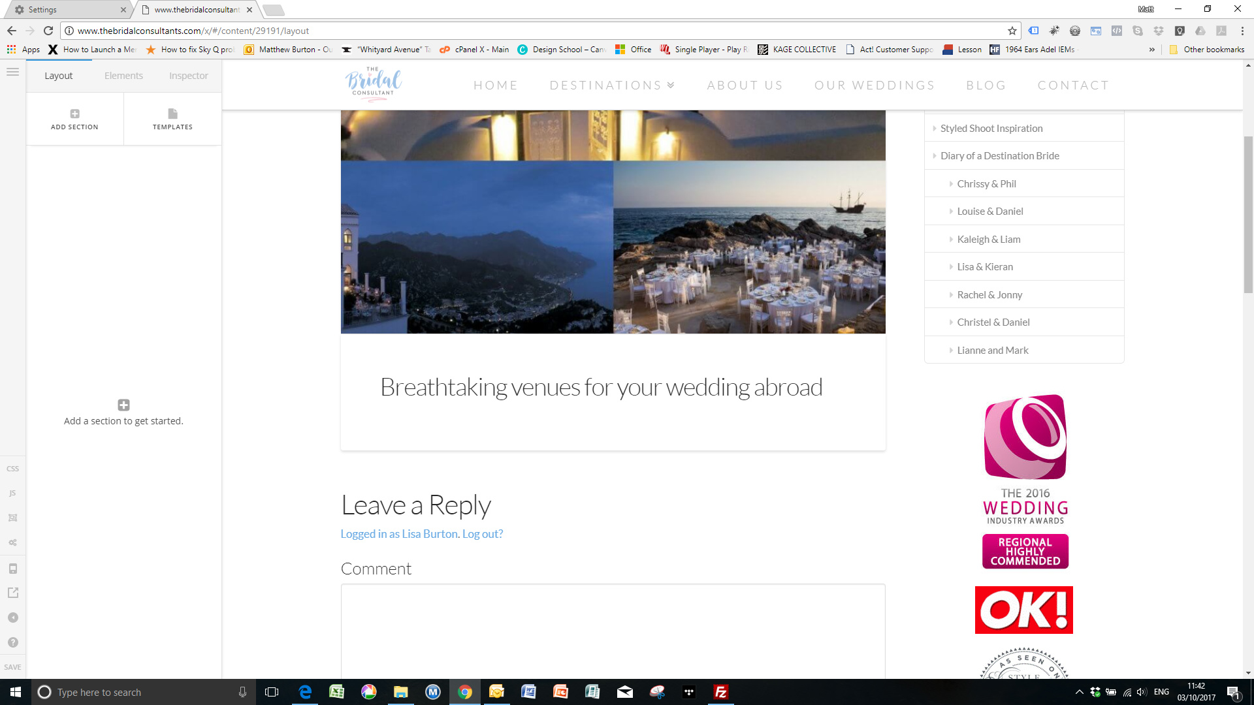
Task: Expand Diary of a Destination Bride
Action: (x=1024, y=156)
